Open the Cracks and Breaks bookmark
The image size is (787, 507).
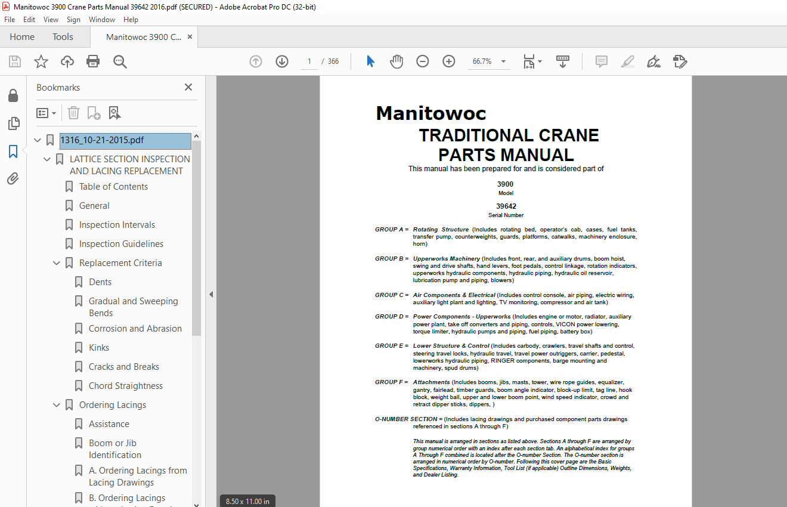tap(124, 367)
